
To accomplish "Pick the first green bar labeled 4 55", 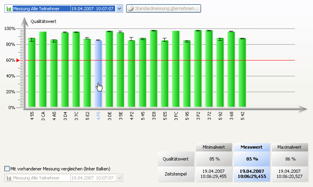I will pyautogui.click(x=32, y=72).
